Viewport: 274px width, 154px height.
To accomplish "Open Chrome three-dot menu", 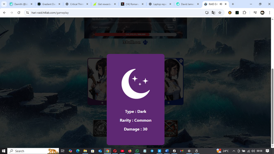I will click(269, 12).
